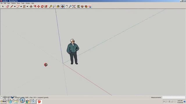Show hidden tray icons arrow
This screenshot has height=104, width=186.
(x=164, y=101)
